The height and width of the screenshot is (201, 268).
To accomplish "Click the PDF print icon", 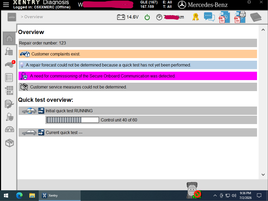I will [x=240, y=17].
